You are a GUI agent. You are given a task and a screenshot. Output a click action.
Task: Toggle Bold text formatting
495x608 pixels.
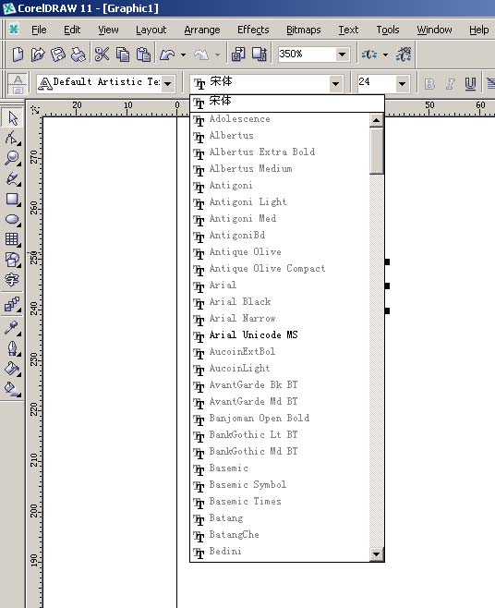[x=429, y=84]
